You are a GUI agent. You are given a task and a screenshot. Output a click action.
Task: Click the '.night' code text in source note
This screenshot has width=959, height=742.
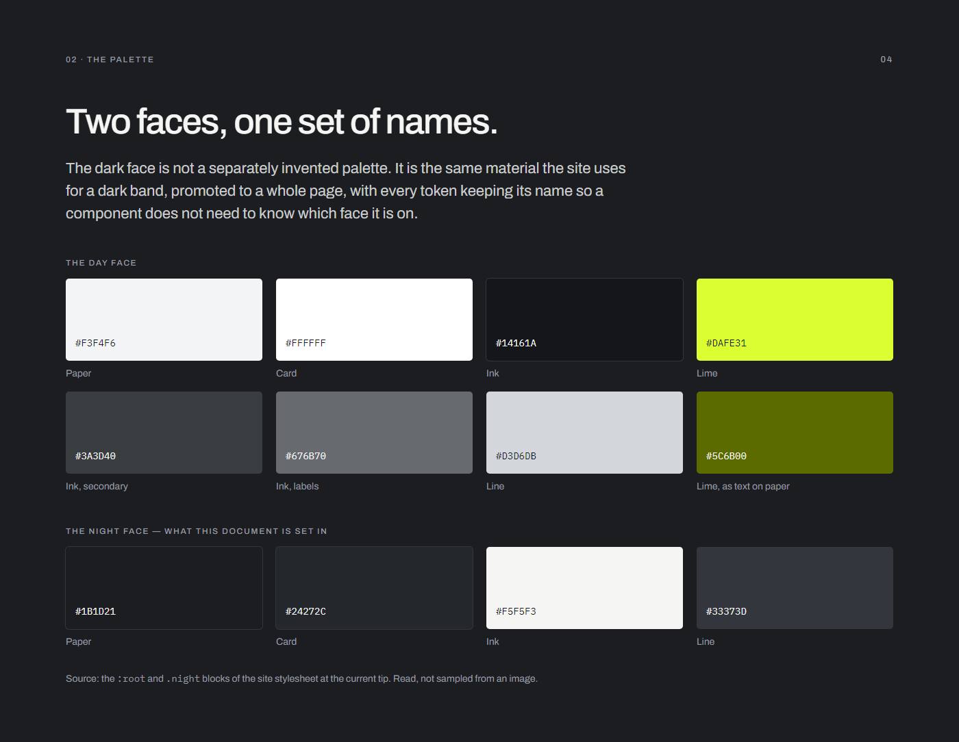point(183,679)
